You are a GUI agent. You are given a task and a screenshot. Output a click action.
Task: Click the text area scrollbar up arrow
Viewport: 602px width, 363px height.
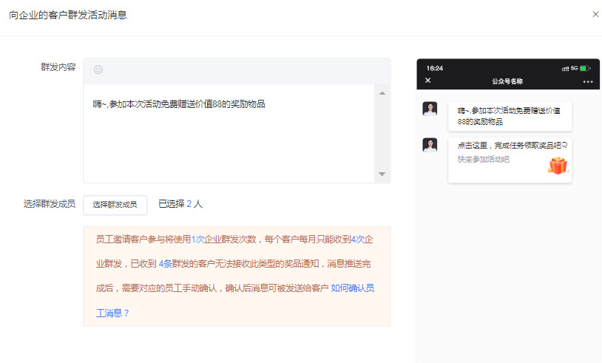(x=382, y=93)
